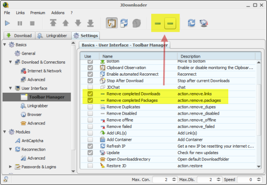Click the Move Down arrow icon
Viewport: 267px width, 185px height.
click(x=78, y=23)
